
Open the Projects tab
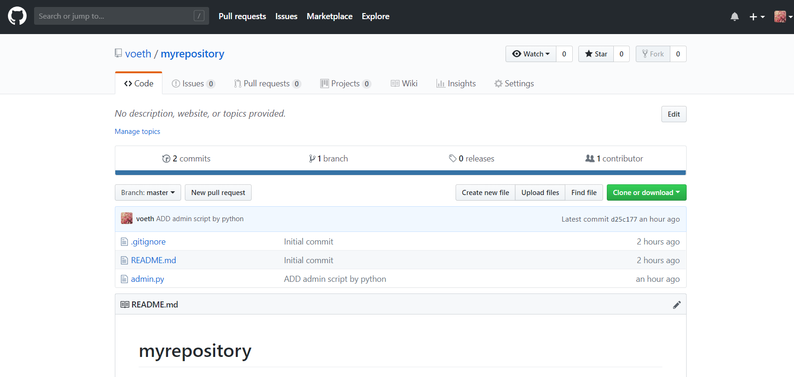(345, 84)
